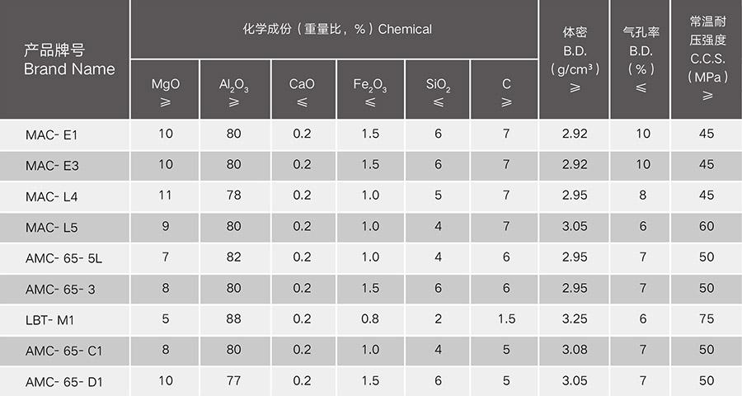
Task: Select the SiO2 column header
Action: 438,90
